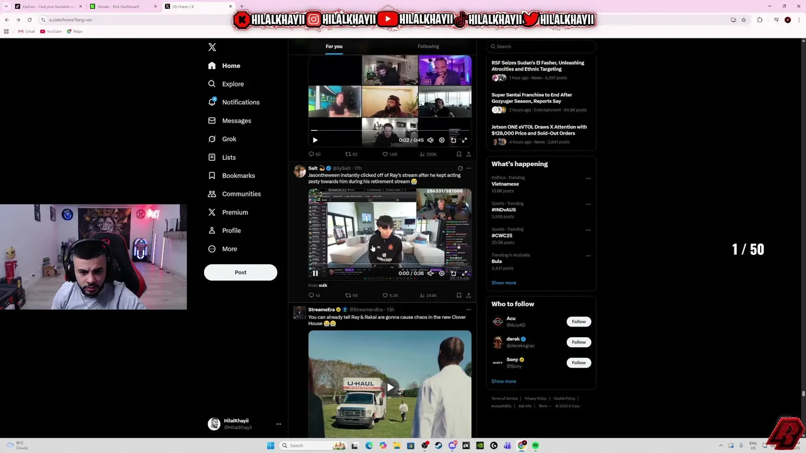Unmute Salt's video
806x453 pixels.
click(x=430, y=274)
